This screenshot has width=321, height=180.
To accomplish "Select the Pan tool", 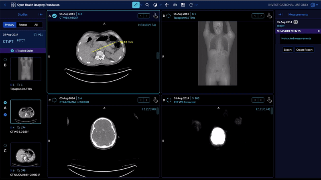I will coord(167,5).
